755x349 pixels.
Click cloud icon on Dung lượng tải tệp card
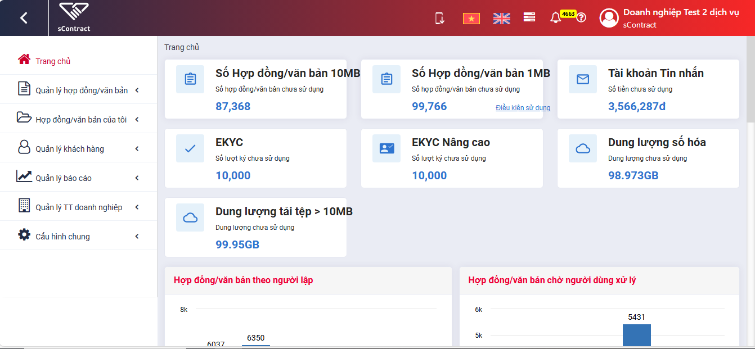click(x=190, y=217)
